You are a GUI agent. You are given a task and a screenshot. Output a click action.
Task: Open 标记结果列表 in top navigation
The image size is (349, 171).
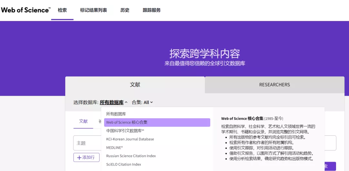pyautogui.click(x=93, y=10)
